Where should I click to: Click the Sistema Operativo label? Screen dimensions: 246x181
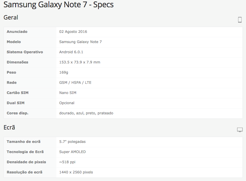25,52
